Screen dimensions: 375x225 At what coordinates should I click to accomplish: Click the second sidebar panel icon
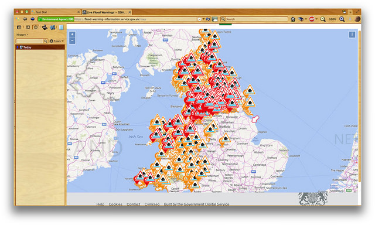(x=28, y=28)
